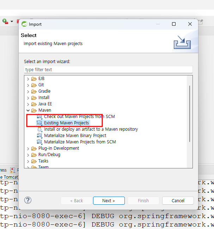Viewport: 214px width, 229px height.
Task: Expand the Git folder node
Action: [28, 85]
